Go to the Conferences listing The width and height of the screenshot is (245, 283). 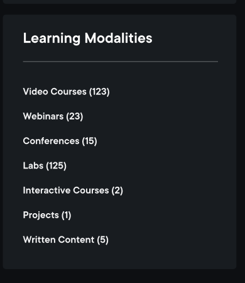pyautogui.click(x=60, y=141)
